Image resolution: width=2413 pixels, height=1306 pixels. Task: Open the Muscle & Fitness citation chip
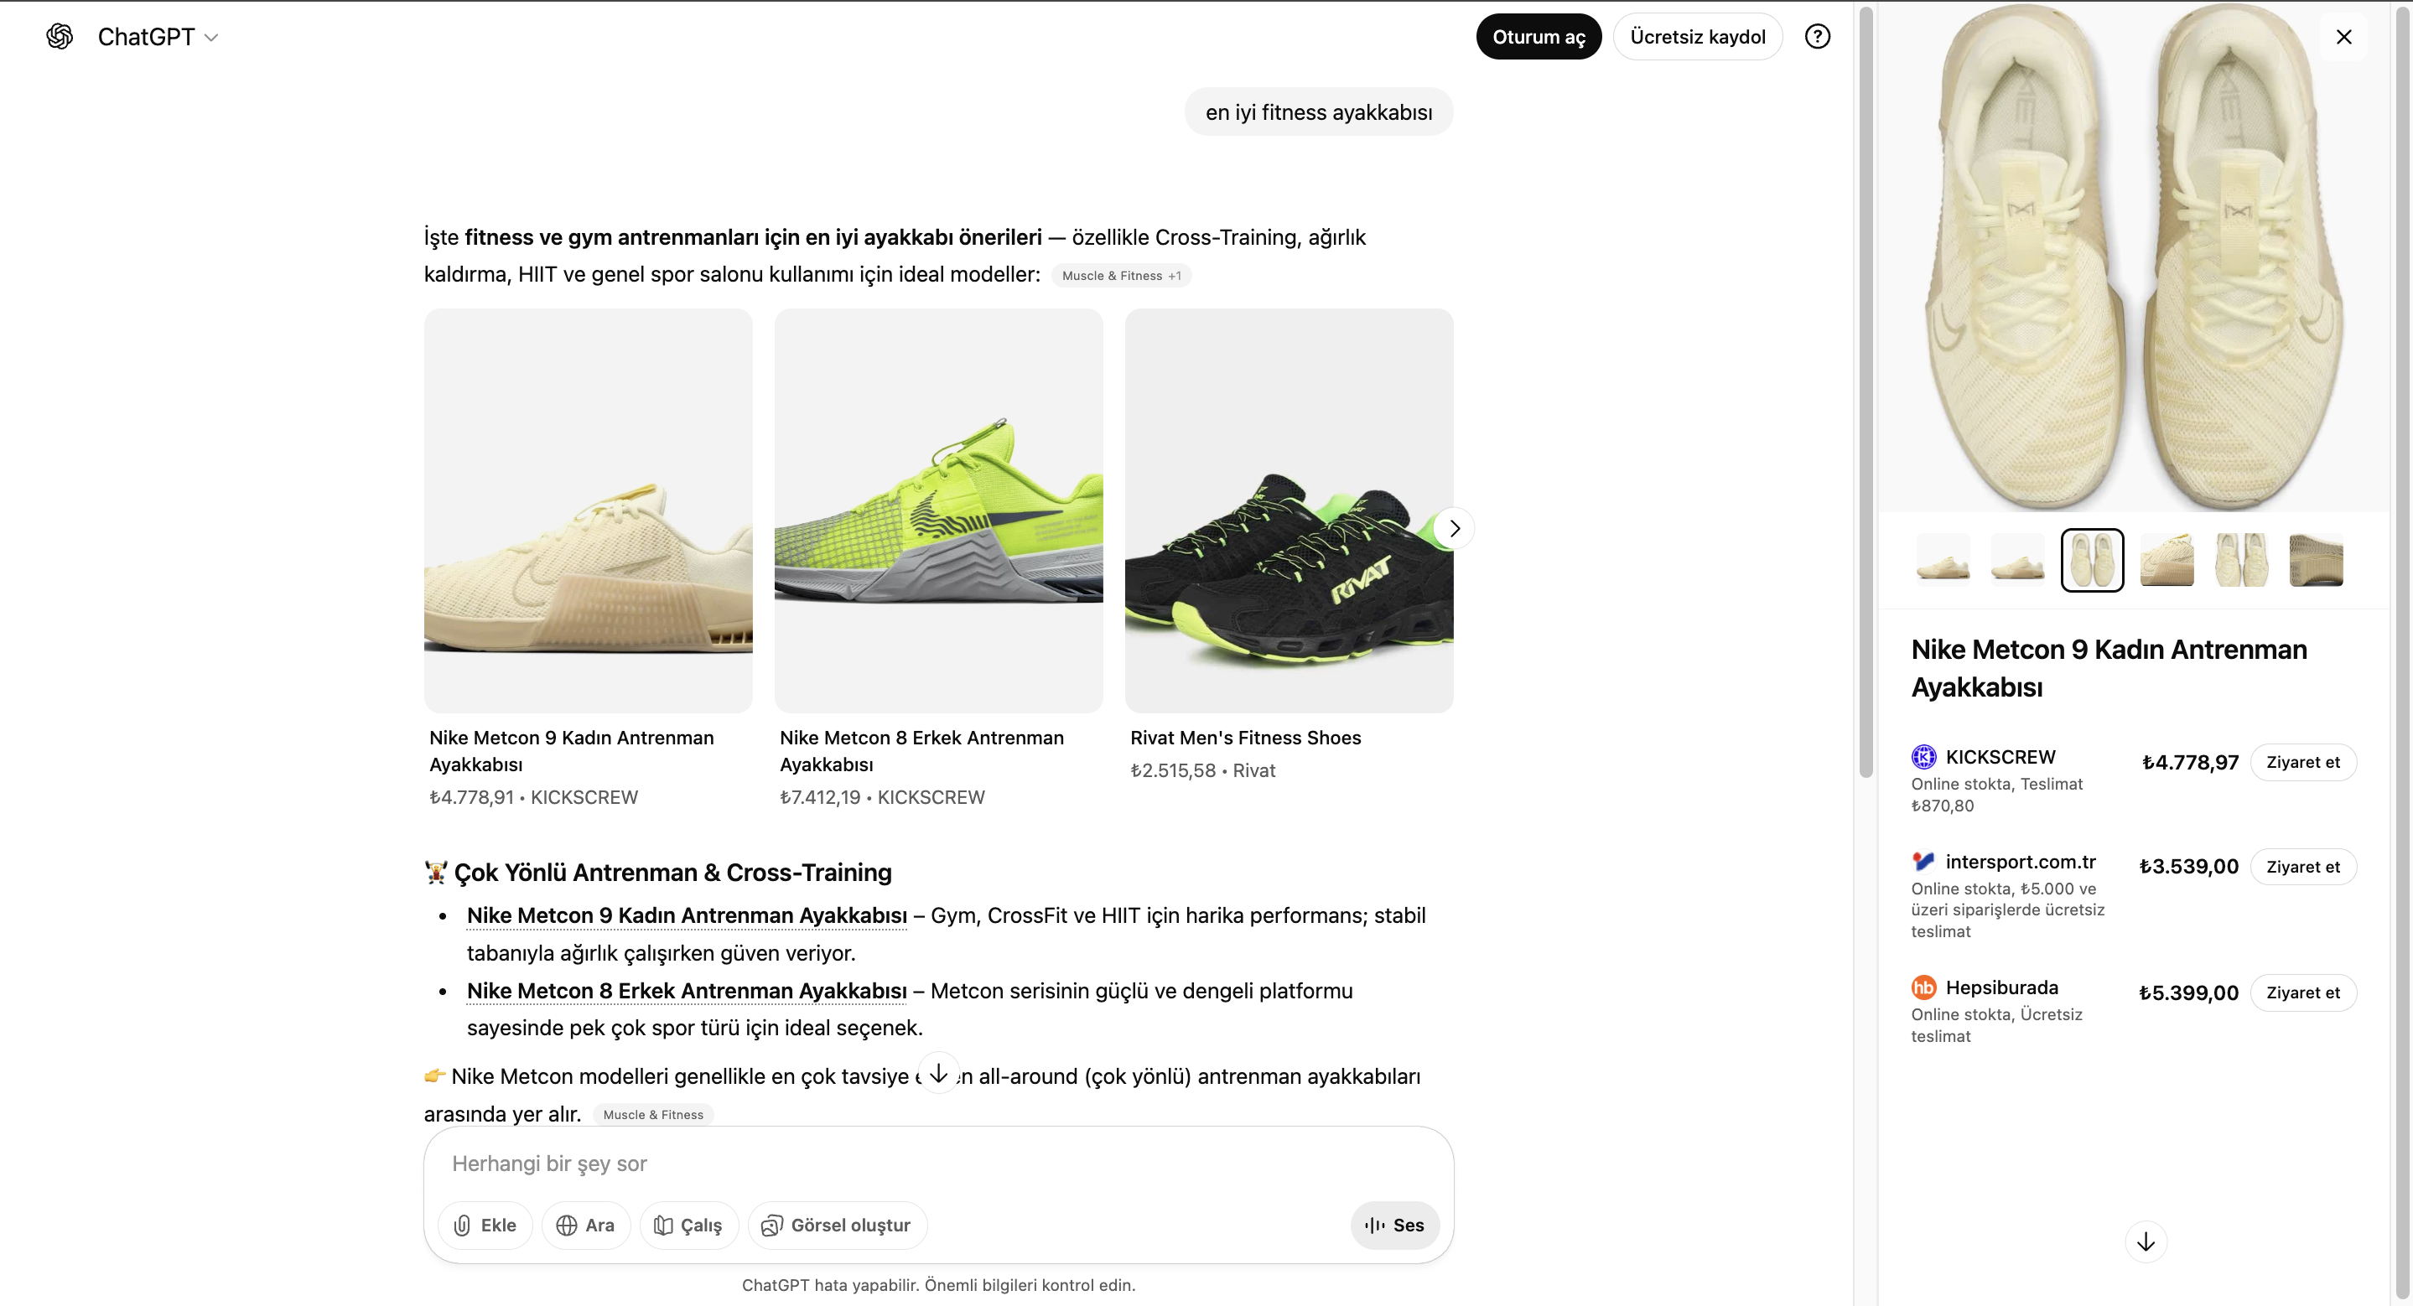(x=1121, y=274)
